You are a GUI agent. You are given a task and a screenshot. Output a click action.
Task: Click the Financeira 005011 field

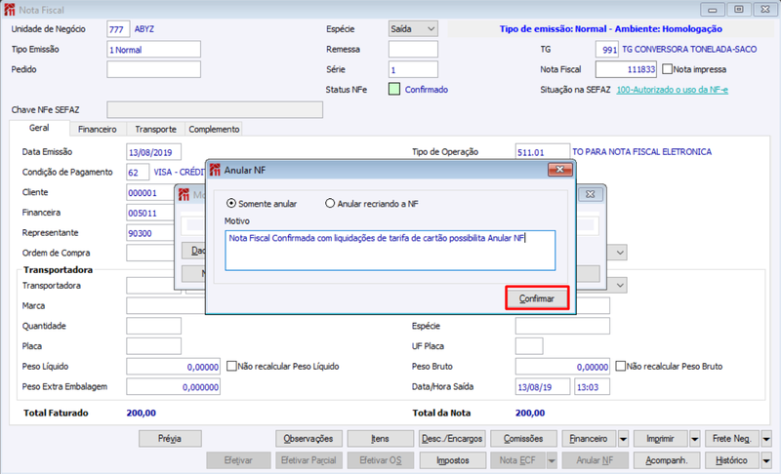(x=150, y=213)
